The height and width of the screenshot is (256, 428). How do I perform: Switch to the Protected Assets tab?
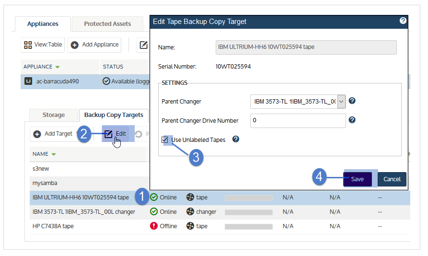click(x=107, y=24)
